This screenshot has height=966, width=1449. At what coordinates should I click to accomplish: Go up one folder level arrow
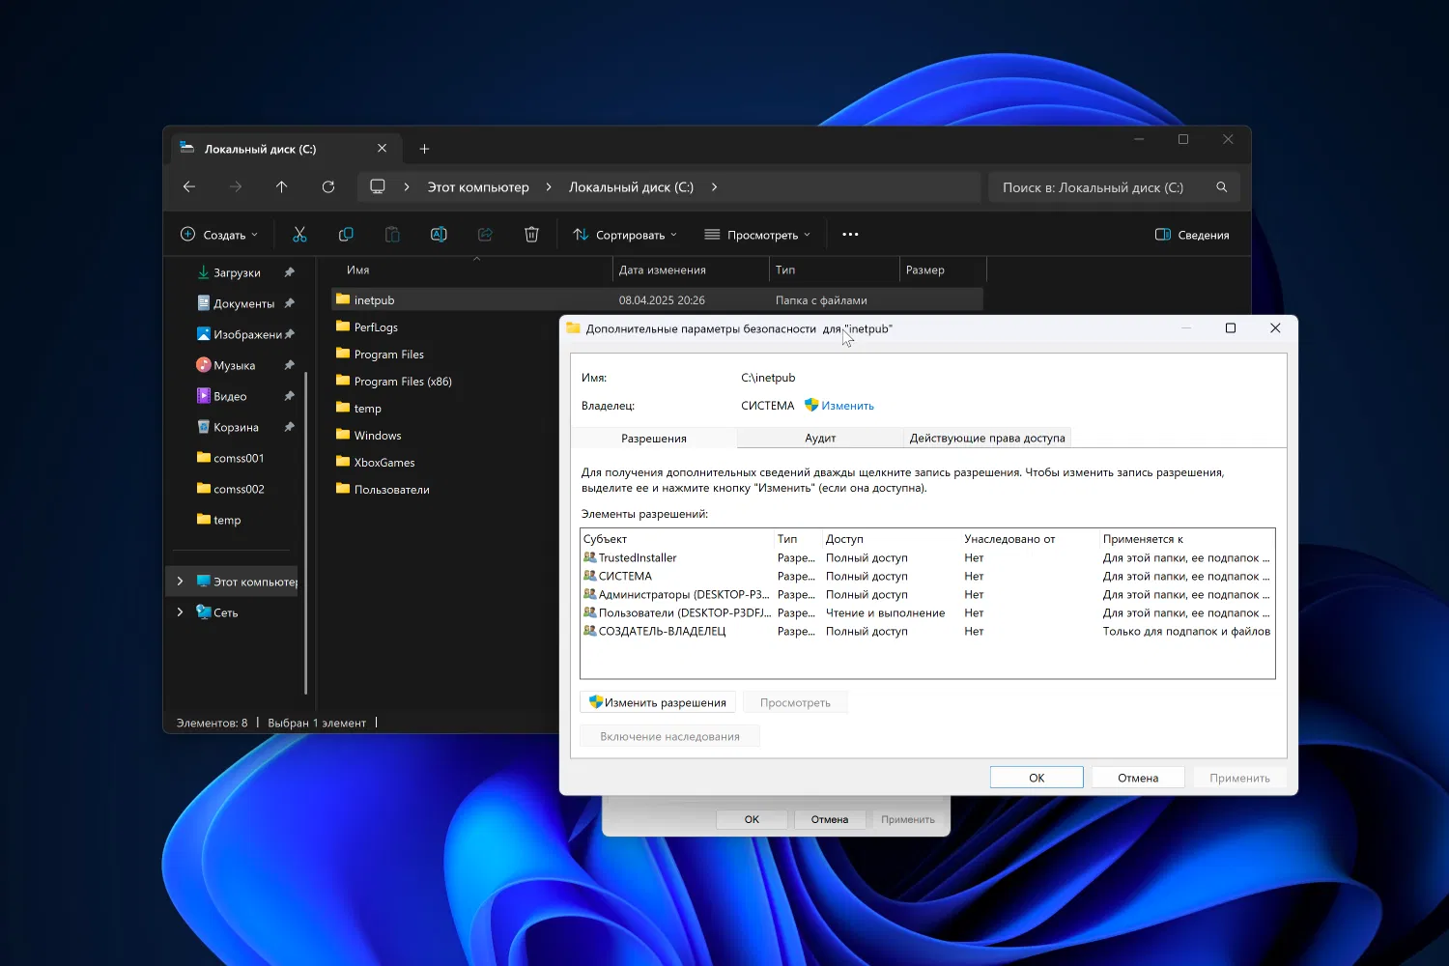tap(282, 187)
